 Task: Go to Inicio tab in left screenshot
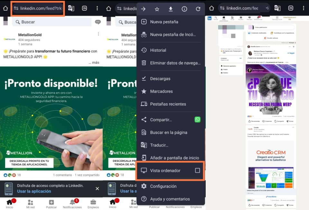(9, 204)
